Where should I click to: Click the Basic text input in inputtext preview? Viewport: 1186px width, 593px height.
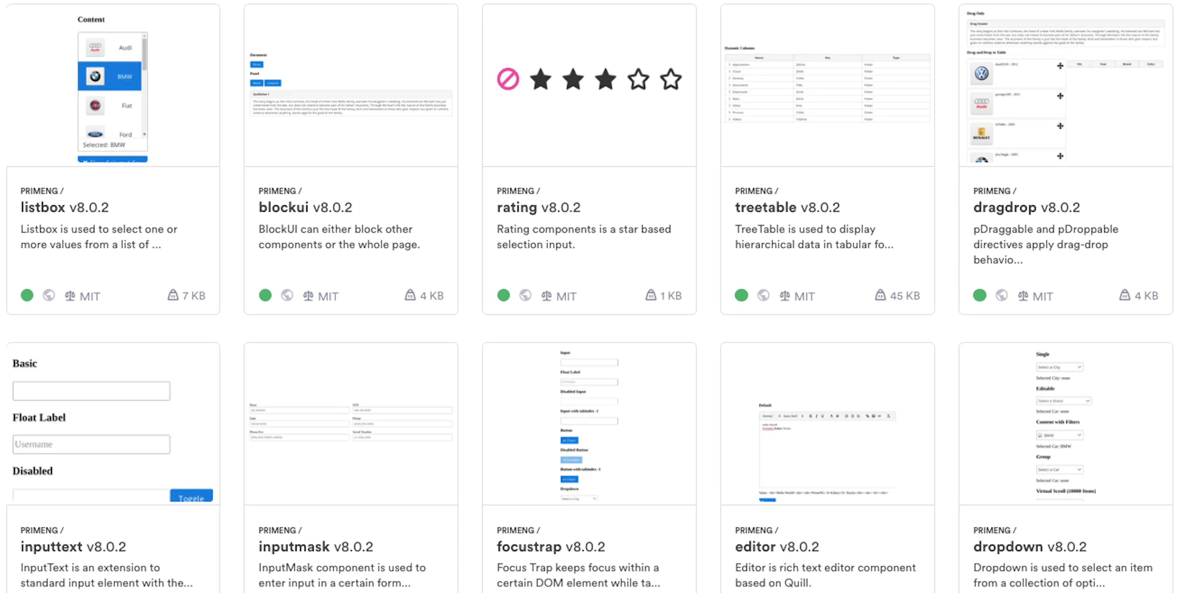(91, 391)
